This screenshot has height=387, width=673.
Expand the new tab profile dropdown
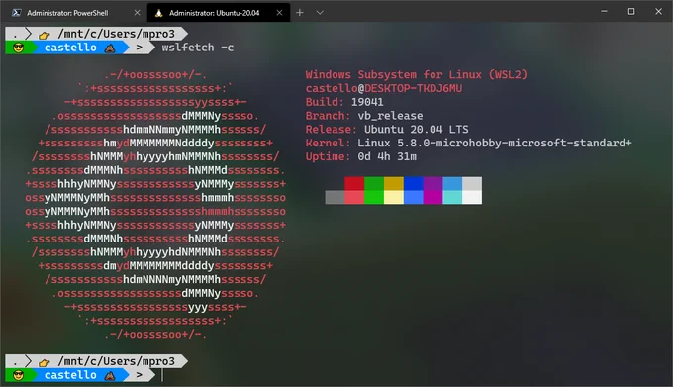(x=320, y=13)
